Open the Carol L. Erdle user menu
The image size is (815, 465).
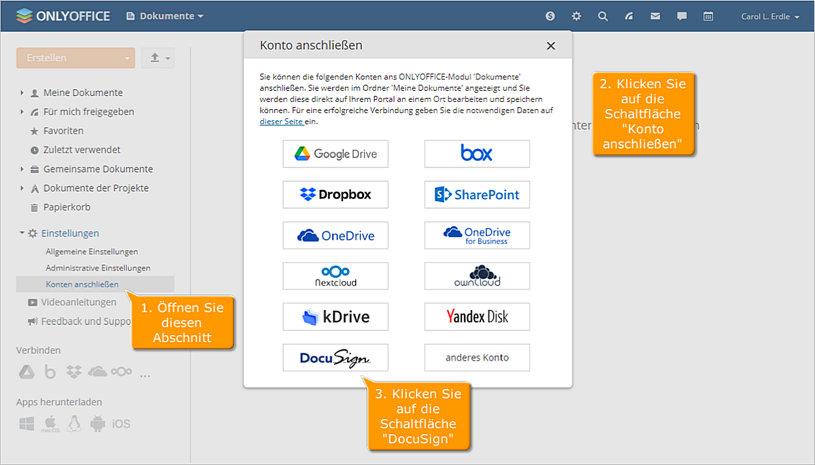[x=770, y=16]
